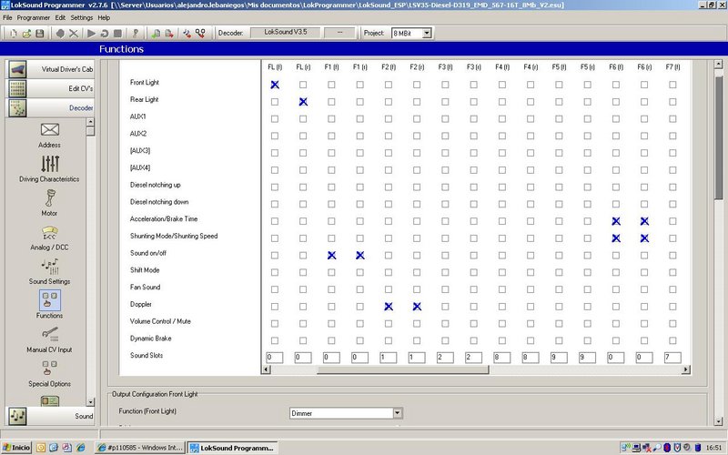Image resolution: width=728 pixels, height=455 pixels.
Task: Open the Virtual Driver's Cab panel
Action: [x=50, y=69]
